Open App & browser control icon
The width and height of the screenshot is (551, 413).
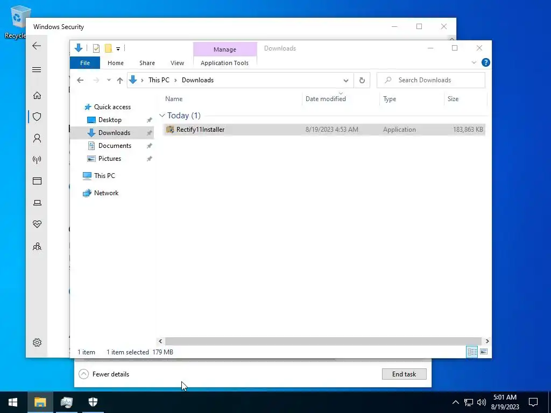[x=37, y=181]
